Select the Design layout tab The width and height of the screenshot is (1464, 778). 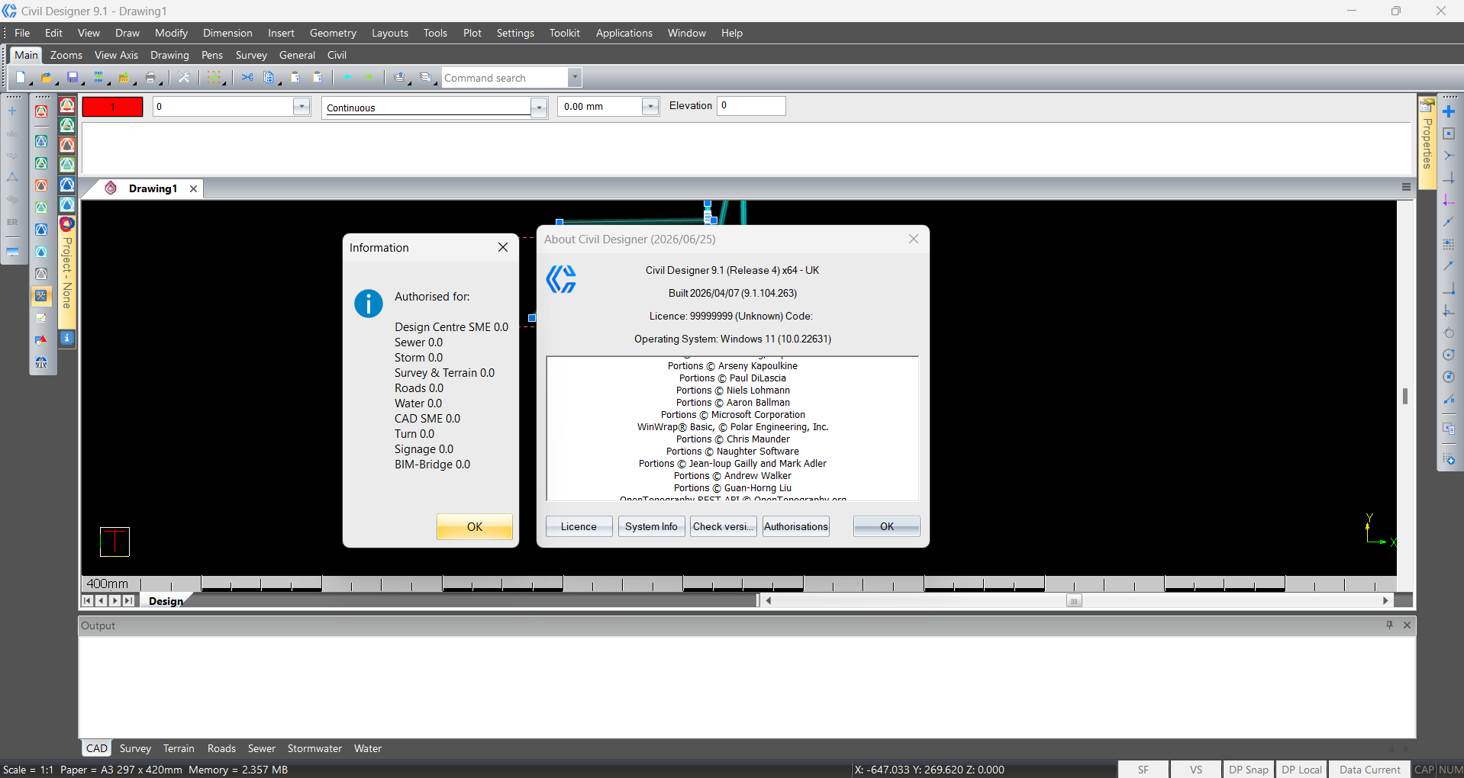(x=166, y=601)
